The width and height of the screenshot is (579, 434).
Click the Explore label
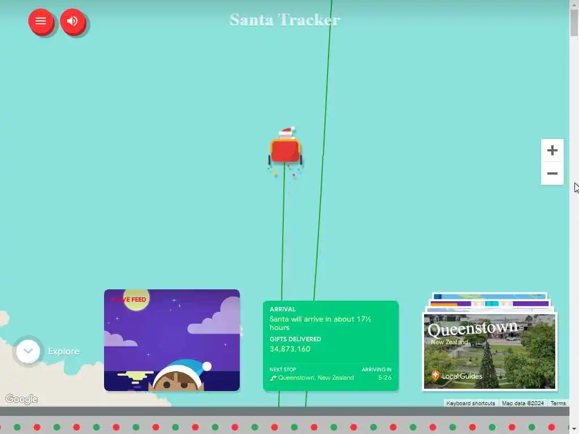[63, 351]
